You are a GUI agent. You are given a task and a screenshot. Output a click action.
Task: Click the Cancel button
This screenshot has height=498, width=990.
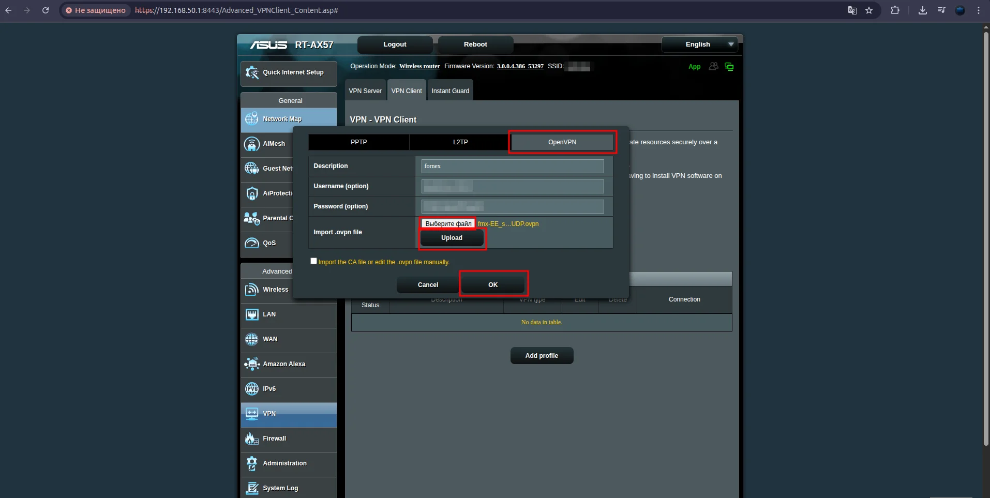pyautogui.click(x=428, y=285)
